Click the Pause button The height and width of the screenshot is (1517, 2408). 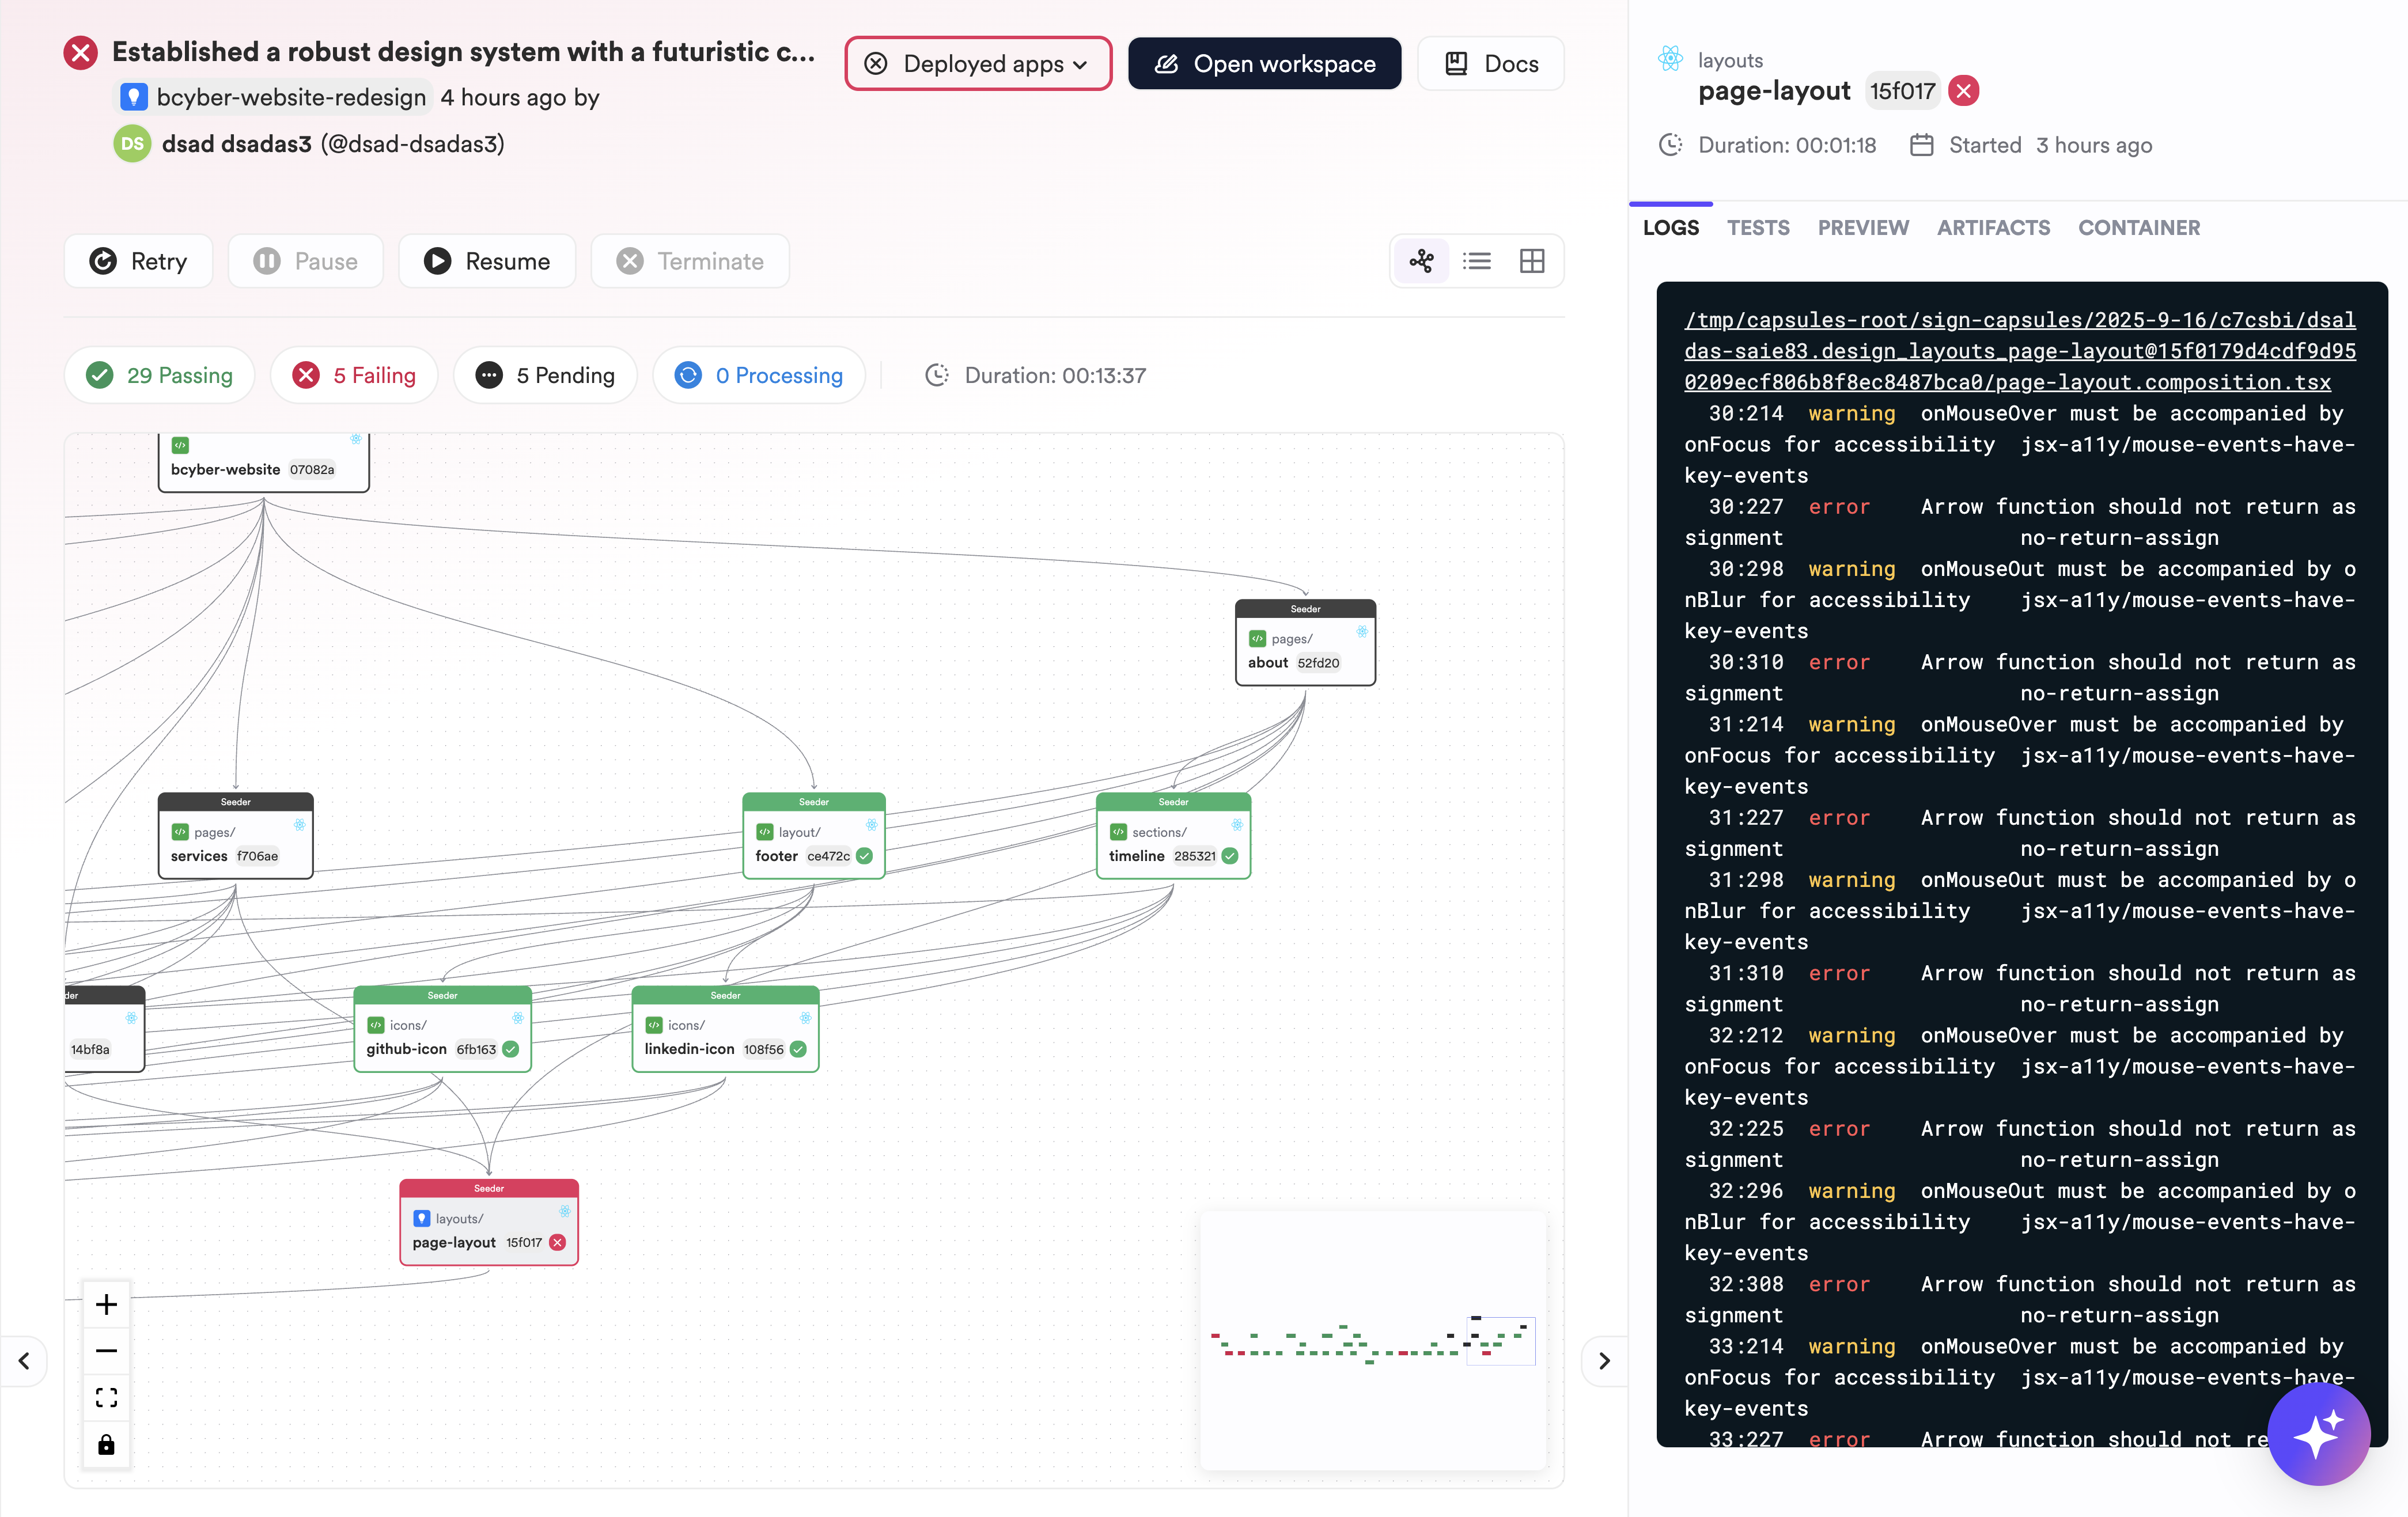point(305,261)
